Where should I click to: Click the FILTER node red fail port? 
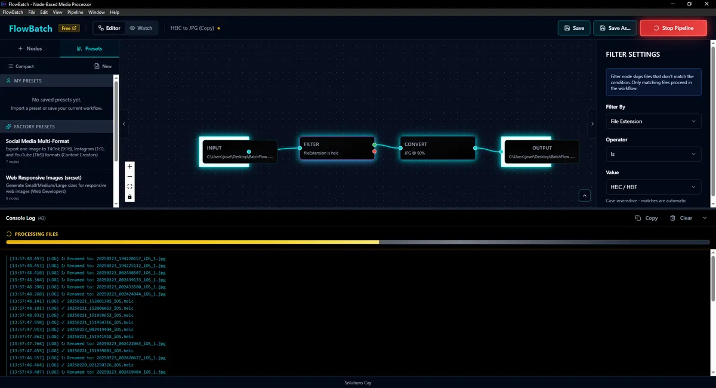(x=374, y=152)
